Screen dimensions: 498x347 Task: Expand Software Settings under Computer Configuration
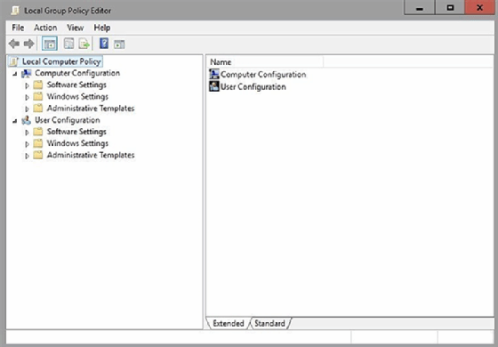coord(27,85)
